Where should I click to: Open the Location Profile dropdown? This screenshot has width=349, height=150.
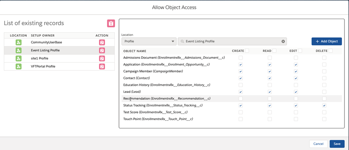click(x=149, y=41)
